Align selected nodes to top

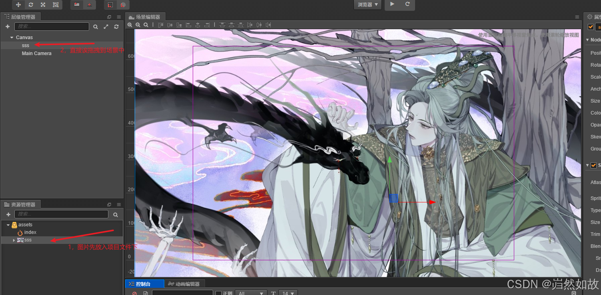click(161, 25)
